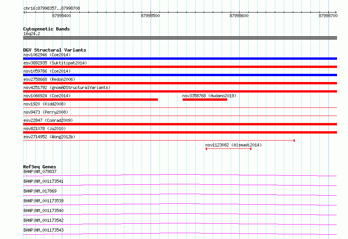348x239 pixels.
Task: Open BANP|NM_001173541 transcript label
Action: 43,181
